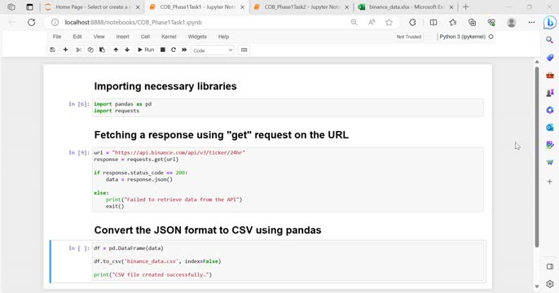Move selected cell up with the arrow
Viewport: 559px width, 293px height.
(x=116, y=50)
